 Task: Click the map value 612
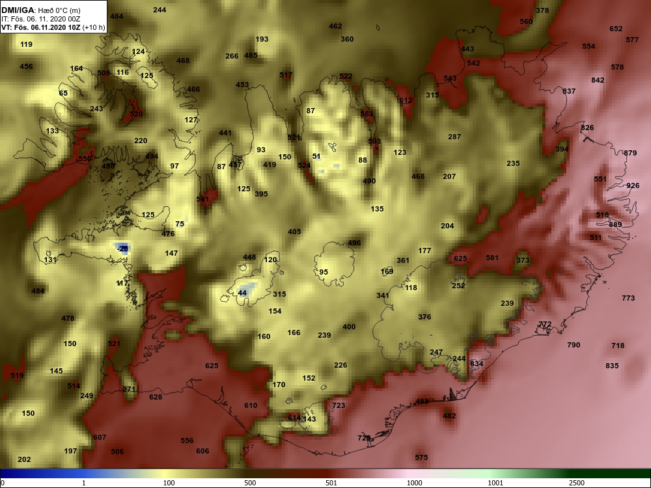406,100
